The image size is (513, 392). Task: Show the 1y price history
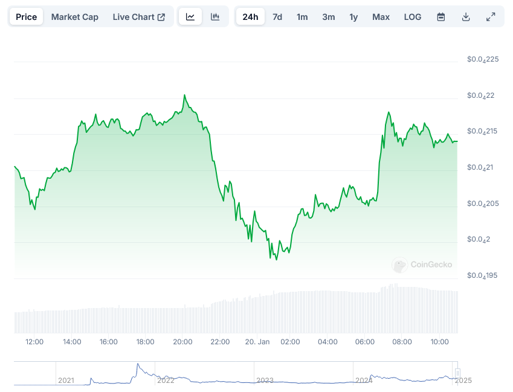[353, 17]
